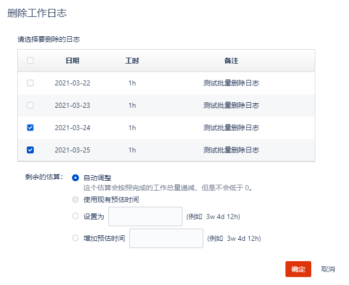Click the remark text in 2021-03-25 row

tap(231, 150)
